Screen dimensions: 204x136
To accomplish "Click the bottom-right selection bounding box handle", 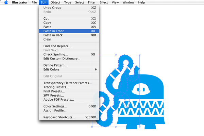I will (x=140, y=127).
